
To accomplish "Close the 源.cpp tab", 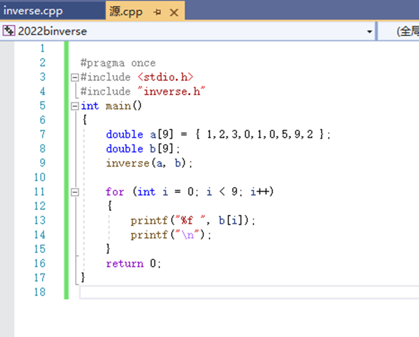I will point(174,12).
